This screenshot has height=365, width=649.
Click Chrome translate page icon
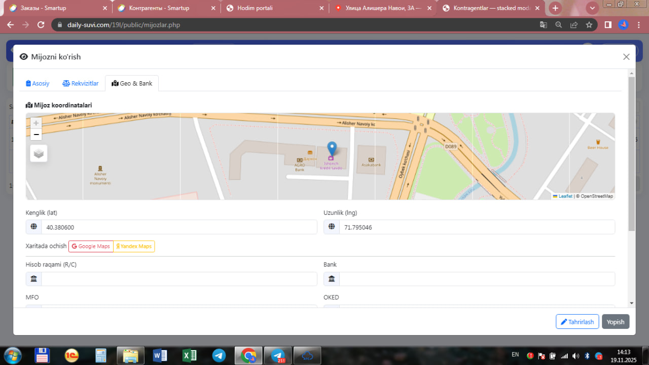point(543,25)
